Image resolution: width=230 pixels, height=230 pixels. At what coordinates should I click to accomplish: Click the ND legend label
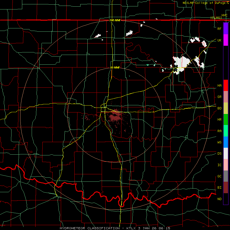pyautogui.click(x=220, y=199)
